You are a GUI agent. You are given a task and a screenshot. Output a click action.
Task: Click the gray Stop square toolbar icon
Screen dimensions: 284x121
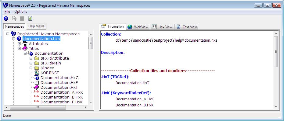click(22, 19)
